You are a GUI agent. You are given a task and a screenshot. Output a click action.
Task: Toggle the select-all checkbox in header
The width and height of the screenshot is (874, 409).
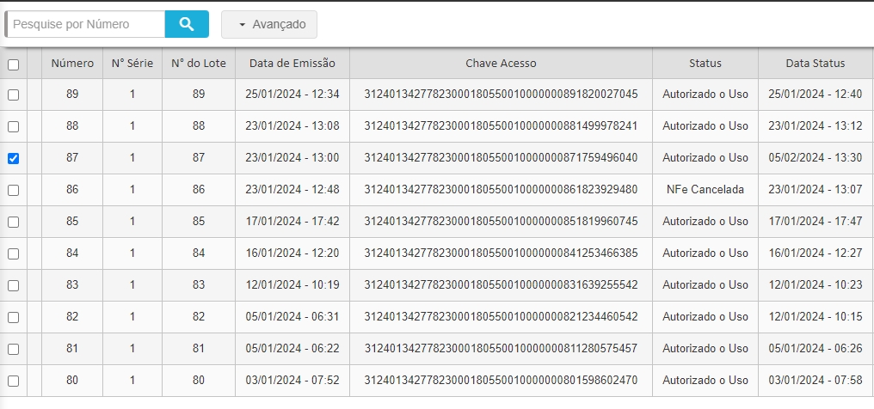click(x=13, y=64)
